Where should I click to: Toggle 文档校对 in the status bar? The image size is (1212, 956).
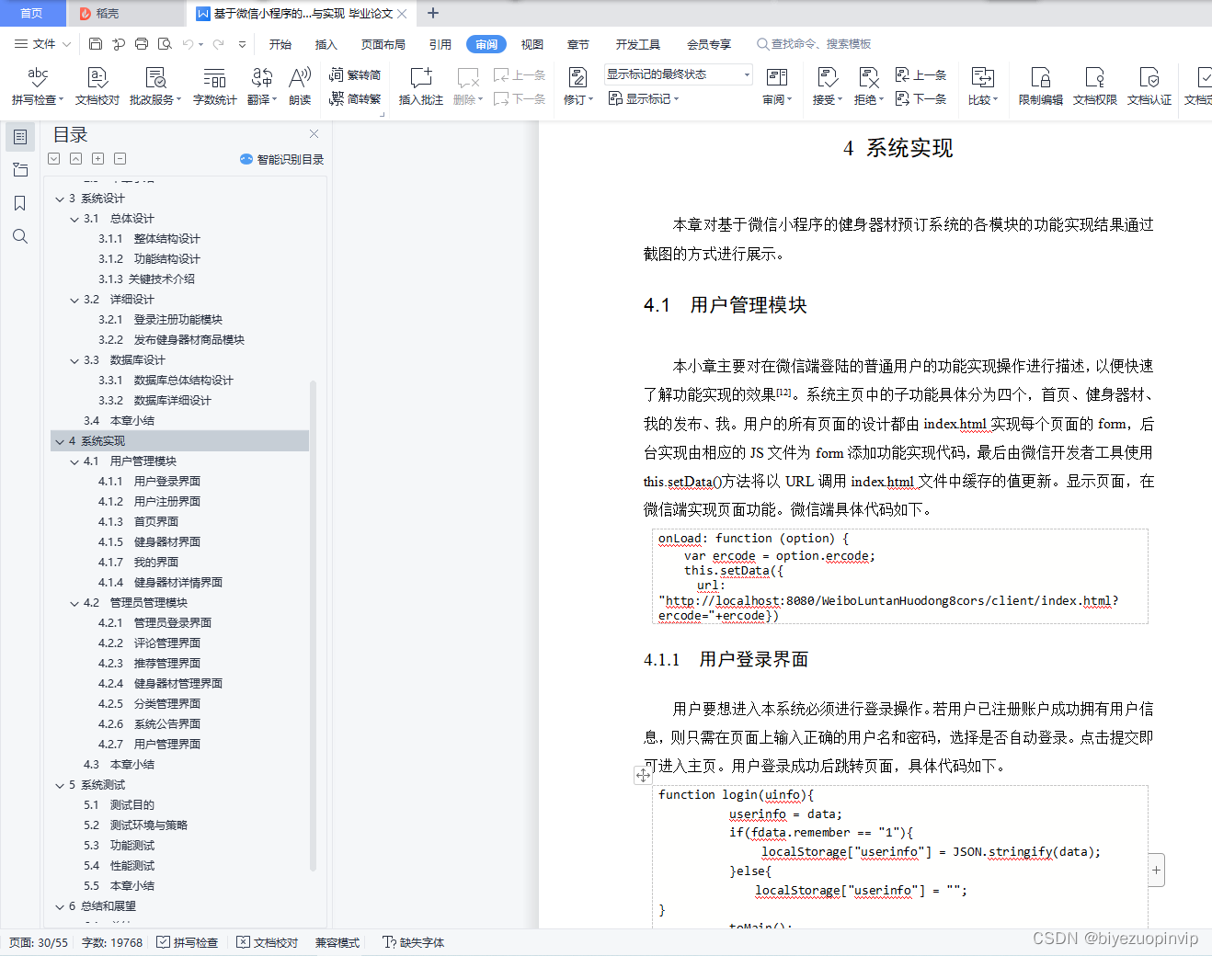pyautogui.click(x=268, y=942)
